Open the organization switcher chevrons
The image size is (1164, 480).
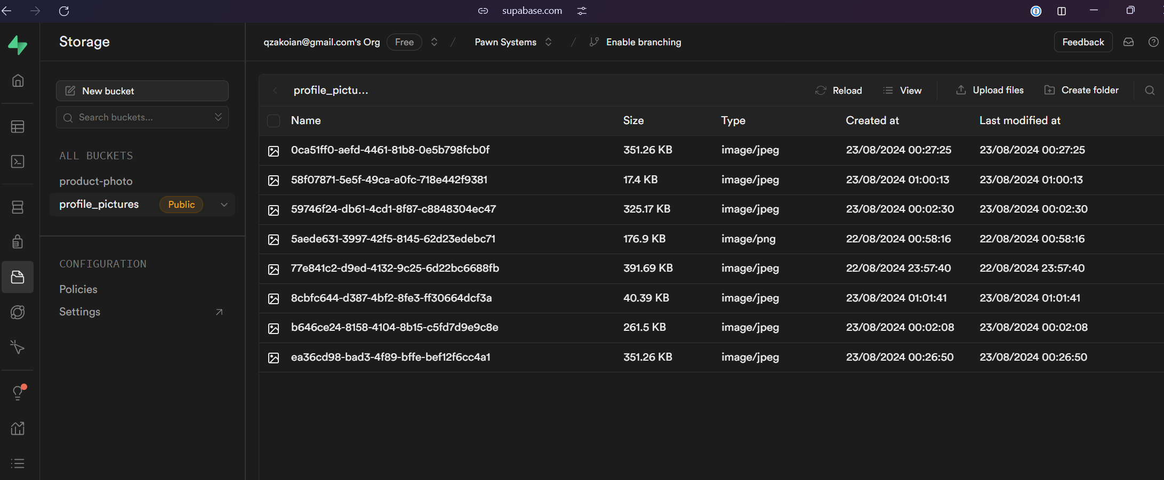tap(434, 42)
